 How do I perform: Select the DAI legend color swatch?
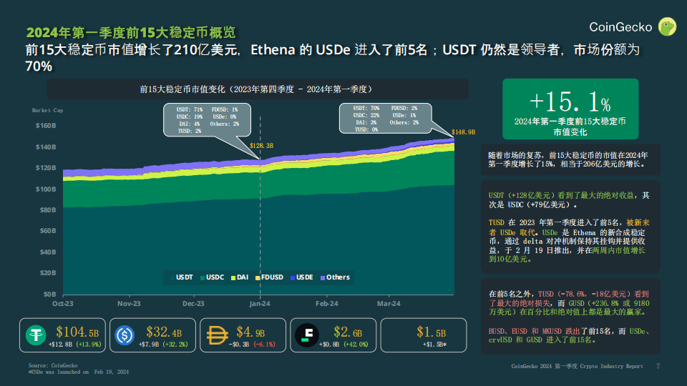(x=233, y=277)
